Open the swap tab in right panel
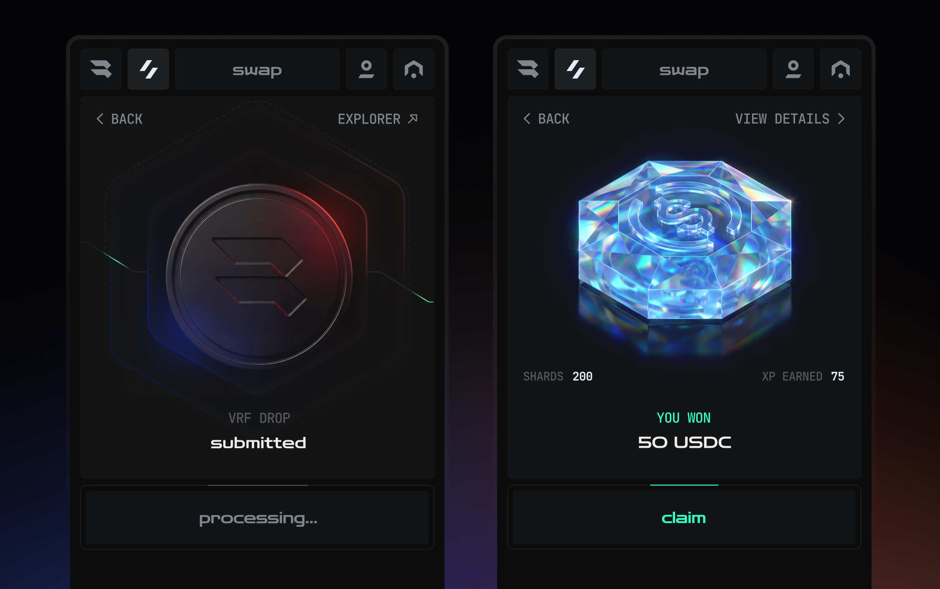Image resolution: width=940 pixels, height=589 pixels. tap(684, 69)
